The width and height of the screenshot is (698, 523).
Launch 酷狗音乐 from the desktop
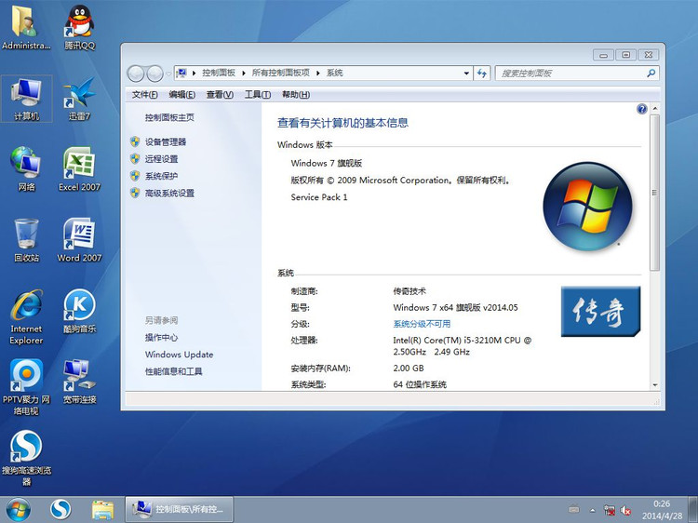[79, 312]
